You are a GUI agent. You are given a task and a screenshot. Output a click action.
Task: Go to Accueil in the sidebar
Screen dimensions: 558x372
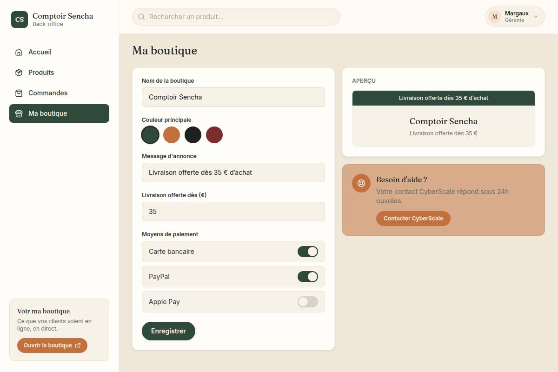click(59, 52)
